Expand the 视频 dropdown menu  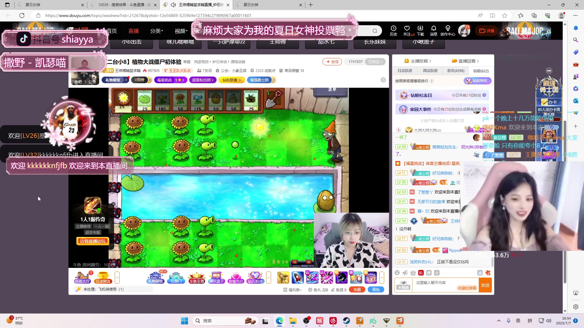[x=181, y=31]
